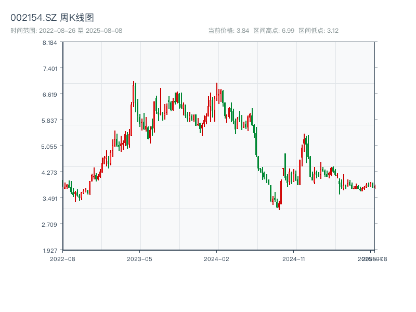Viewport: 416px width, 312px height.
Task: Click the 5.055 y-axis label
Action: pyautogui.click(x=50, y=147)
